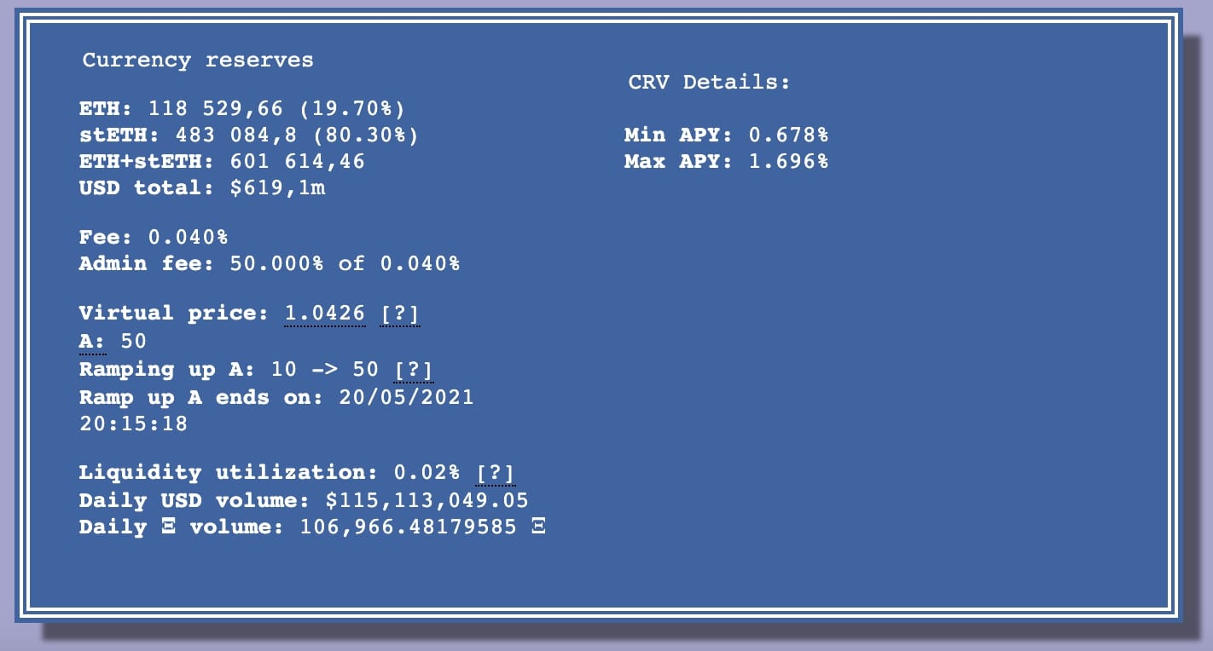Click the ETH reserve amount 118 529,66

click(200, 109)
